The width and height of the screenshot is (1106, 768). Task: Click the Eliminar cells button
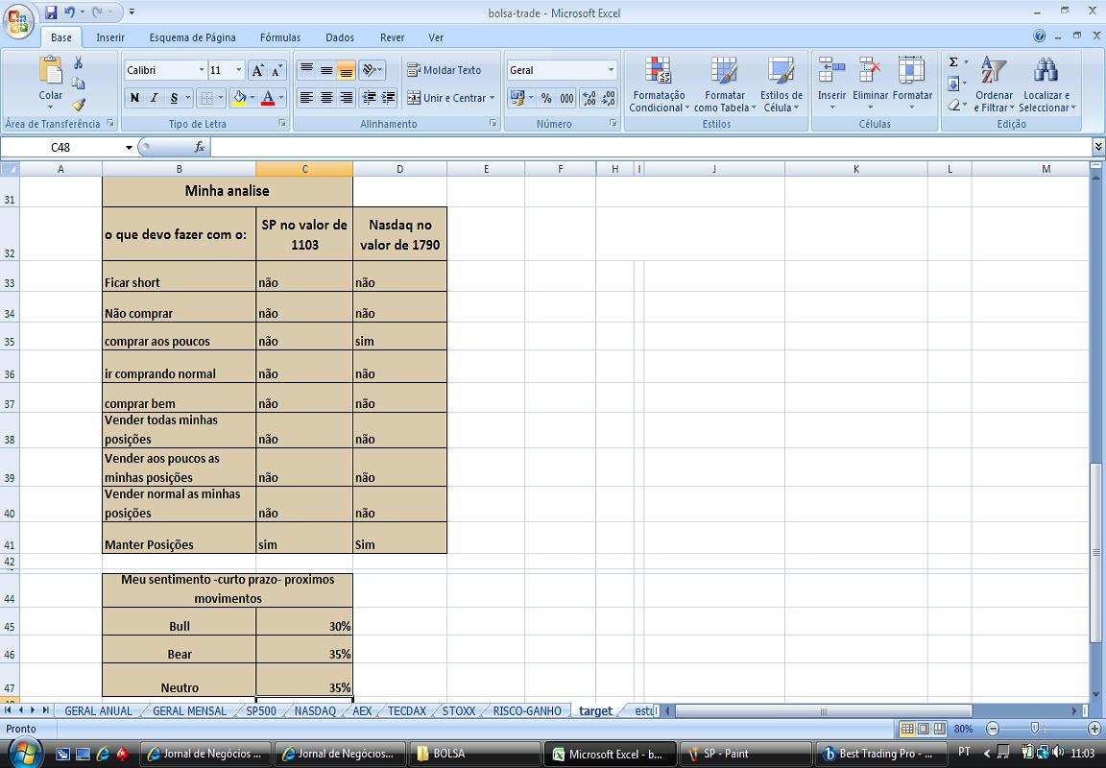point(871,84)
